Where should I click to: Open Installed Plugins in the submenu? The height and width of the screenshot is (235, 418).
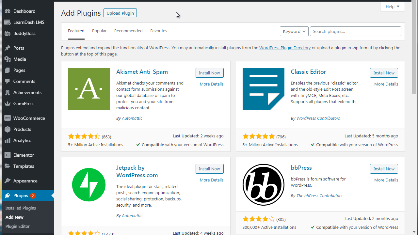(21, 208)
